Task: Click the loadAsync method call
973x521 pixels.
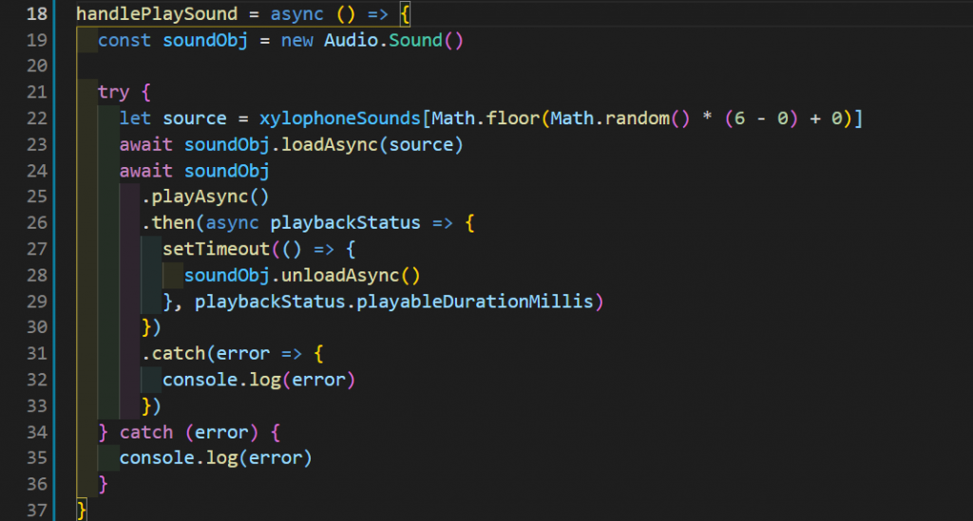Action: click(330, 145)
